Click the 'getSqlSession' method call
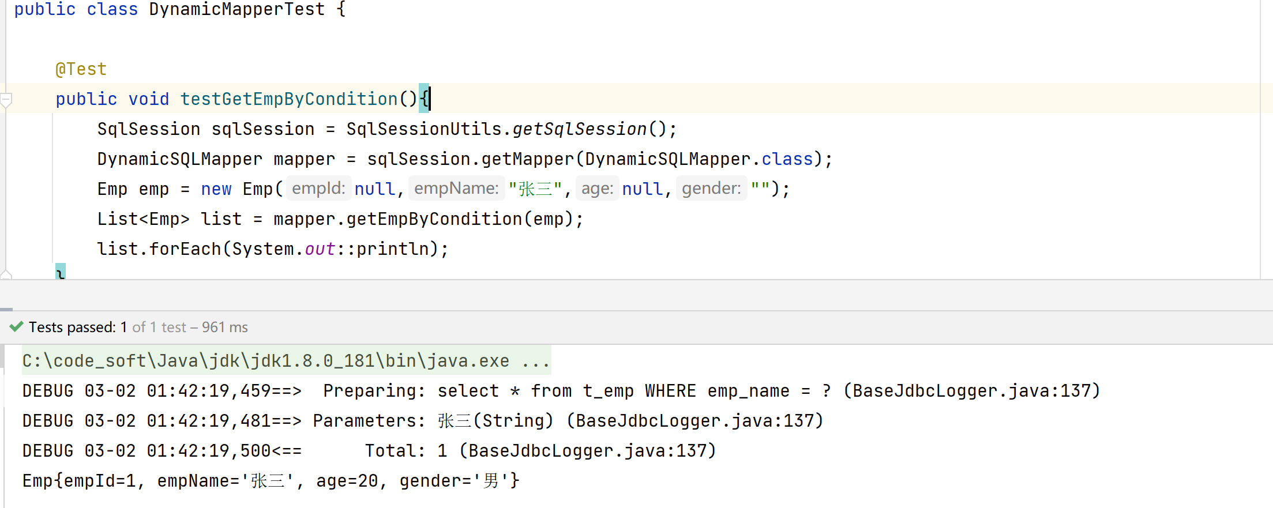The height and width of the screenshot is (508, 1273). pos(580,129)
